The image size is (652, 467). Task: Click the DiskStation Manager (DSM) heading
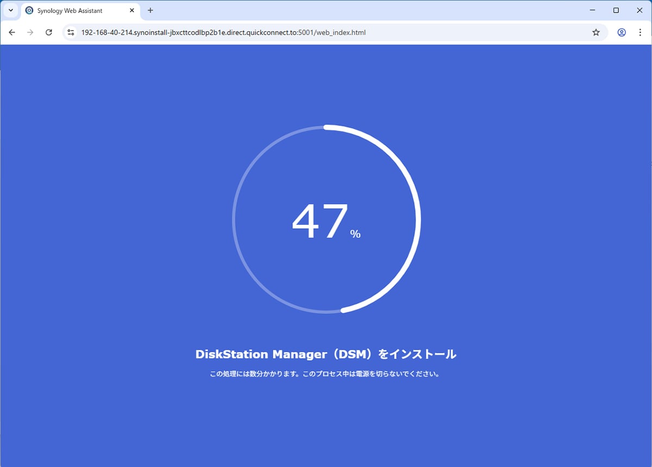(325, 354)
